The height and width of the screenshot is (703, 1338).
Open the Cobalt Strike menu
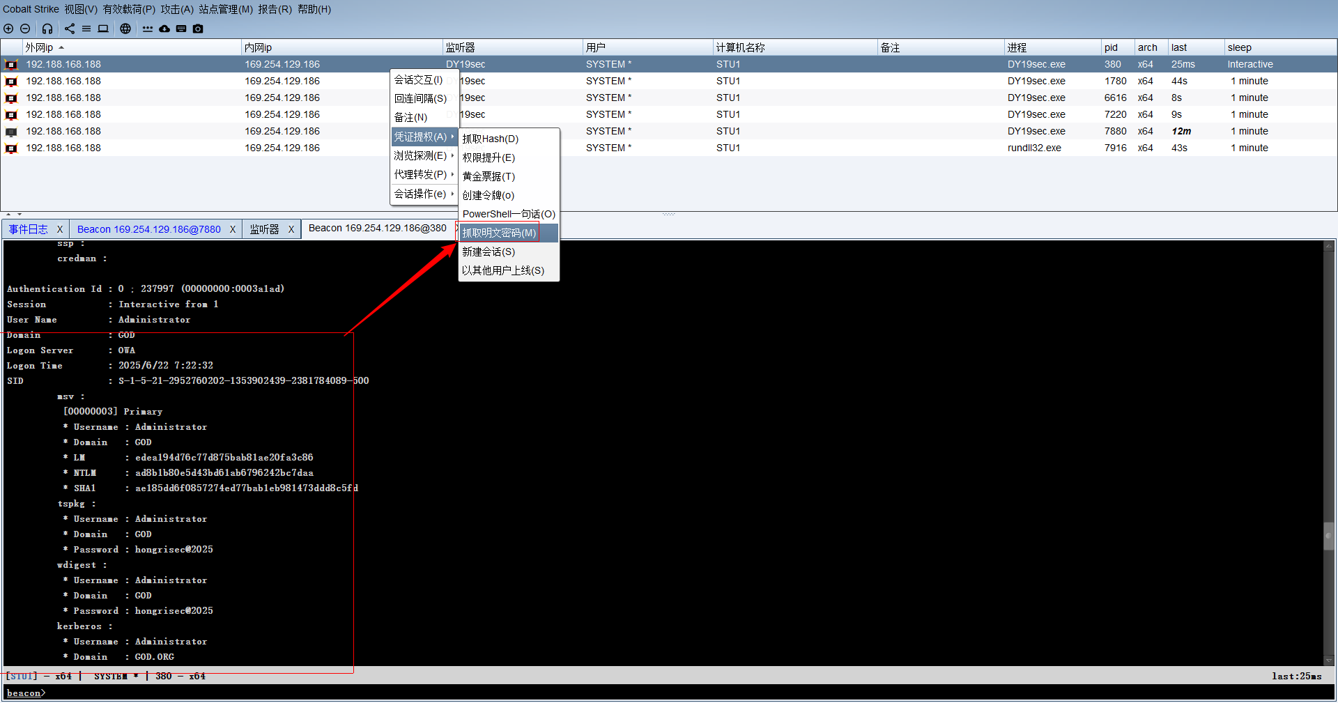tap(31, 9)
